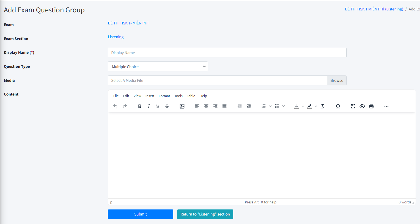The width and height of the screenshot is (420, 224).
Task: Click the Bold formatting icon
Action: 140,106
